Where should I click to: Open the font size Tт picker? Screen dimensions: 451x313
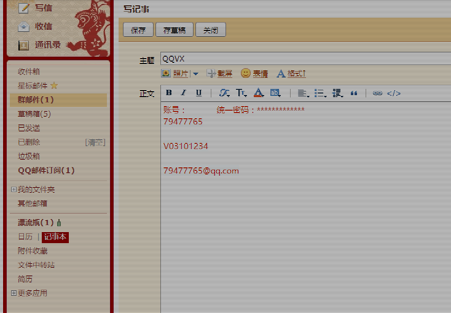(241, 93)
